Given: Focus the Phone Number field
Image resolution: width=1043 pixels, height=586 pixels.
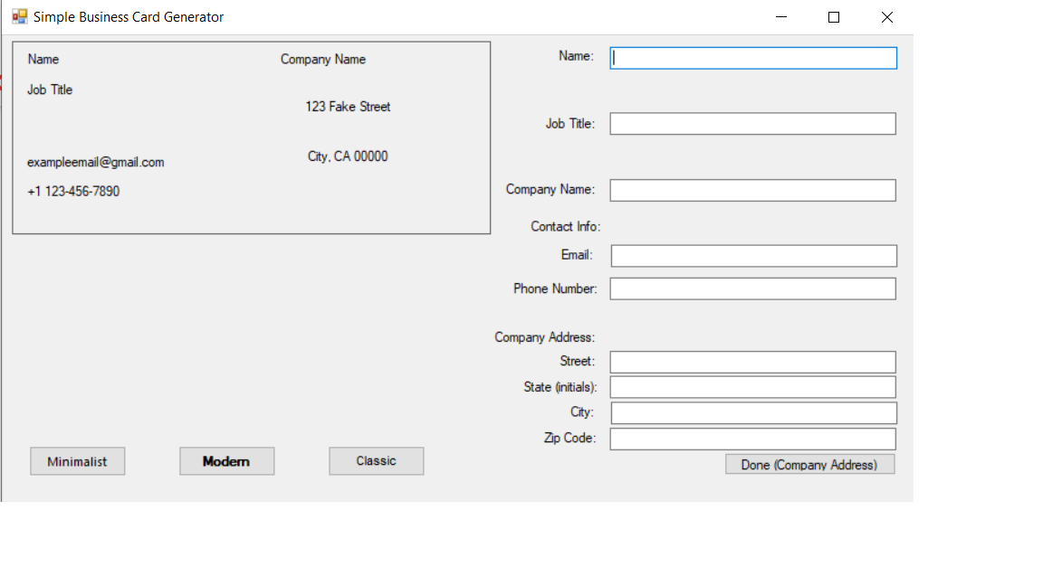Looking at the screenshot, I should coord(752,288).
